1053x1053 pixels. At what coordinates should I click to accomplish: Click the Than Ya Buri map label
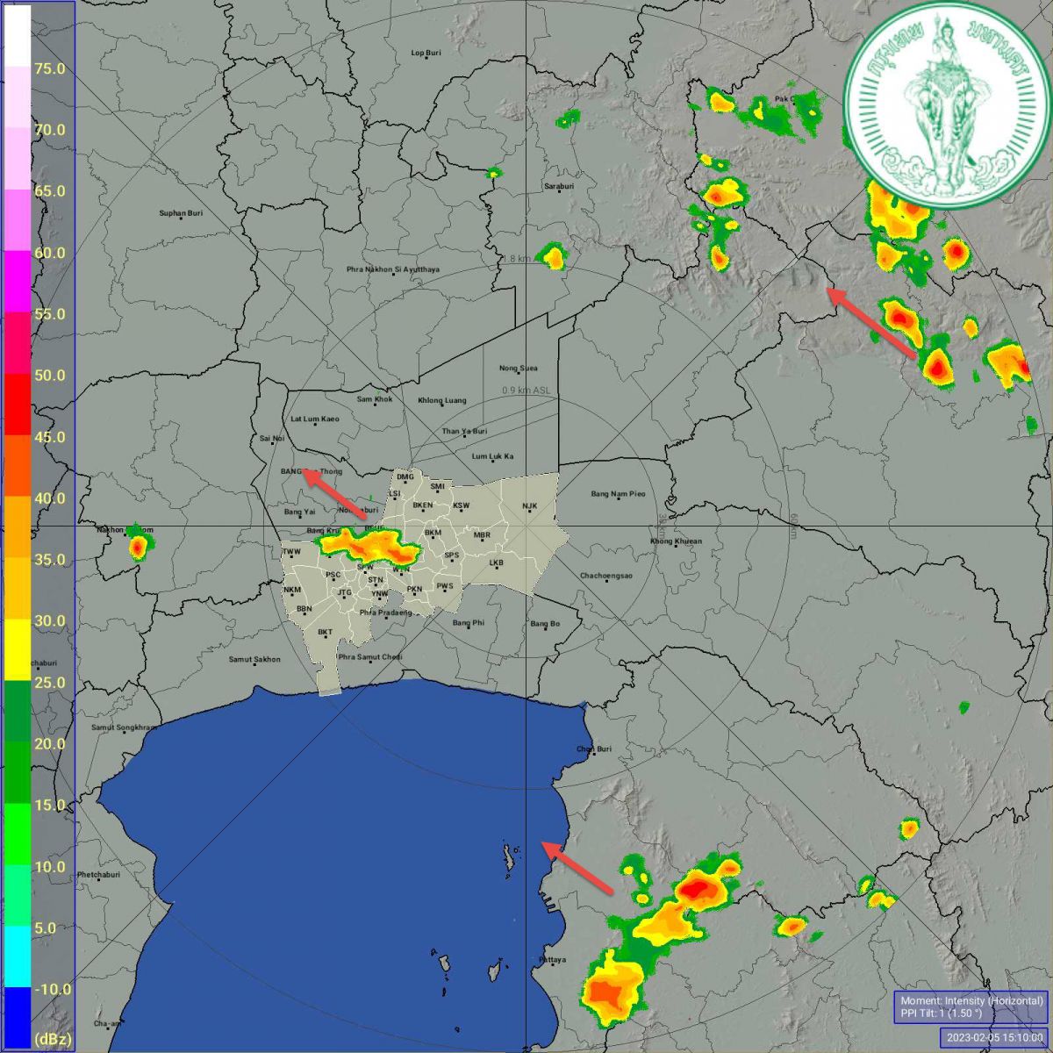tap(464, 431)
